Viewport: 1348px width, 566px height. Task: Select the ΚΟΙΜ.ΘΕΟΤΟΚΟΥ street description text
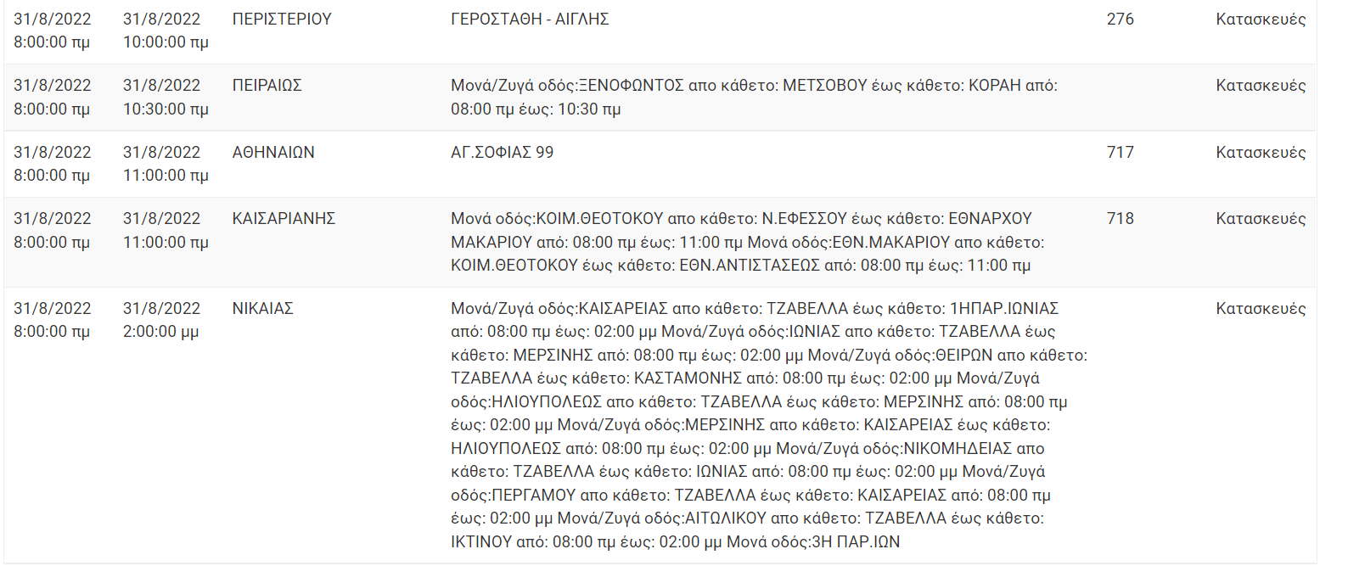pyautogui.click(x=747, y=242)
